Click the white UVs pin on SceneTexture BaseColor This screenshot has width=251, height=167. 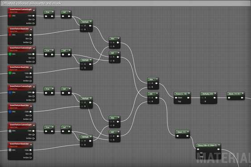pos(10,150)
